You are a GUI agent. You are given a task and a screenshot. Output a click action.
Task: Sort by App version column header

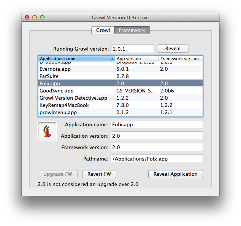(x=137, y=59)
